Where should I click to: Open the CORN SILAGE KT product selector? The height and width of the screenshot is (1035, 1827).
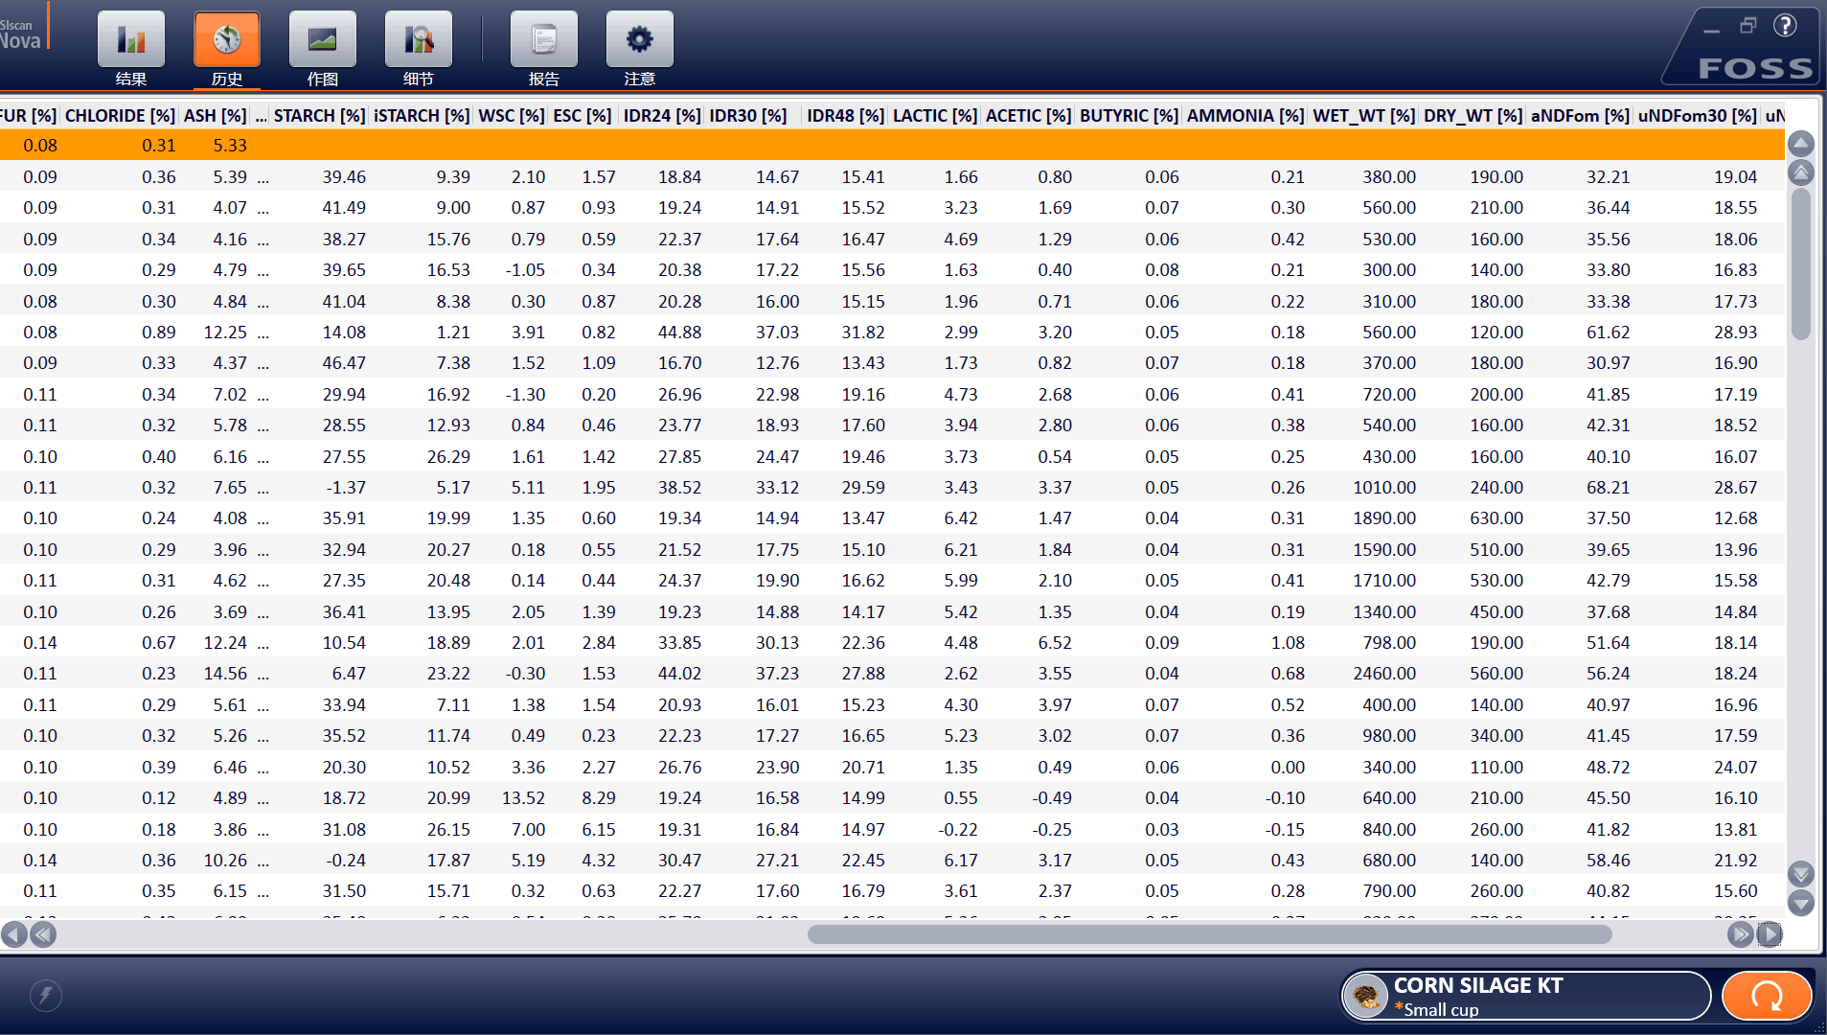1525,997
